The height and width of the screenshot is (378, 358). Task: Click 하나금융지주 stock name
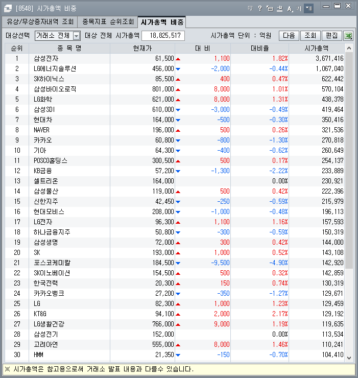(x=52, y=232)
